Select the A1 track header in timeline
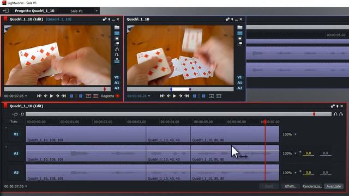The image size is (349, 196). click(x=16, y=154)
